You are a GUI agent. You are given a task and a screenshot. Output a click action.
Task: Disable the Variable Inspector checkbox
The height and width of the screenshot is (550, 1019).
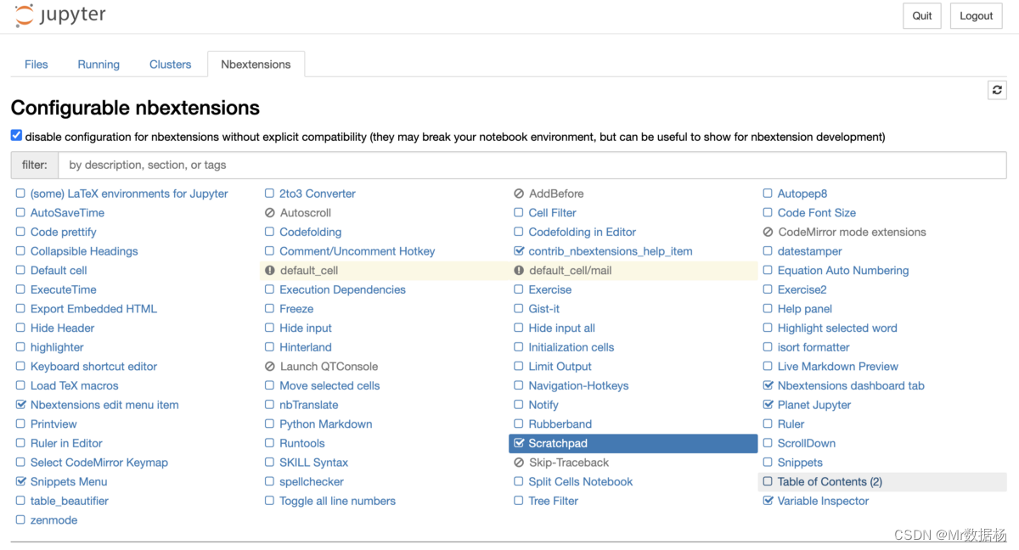[x=768, y=501]
